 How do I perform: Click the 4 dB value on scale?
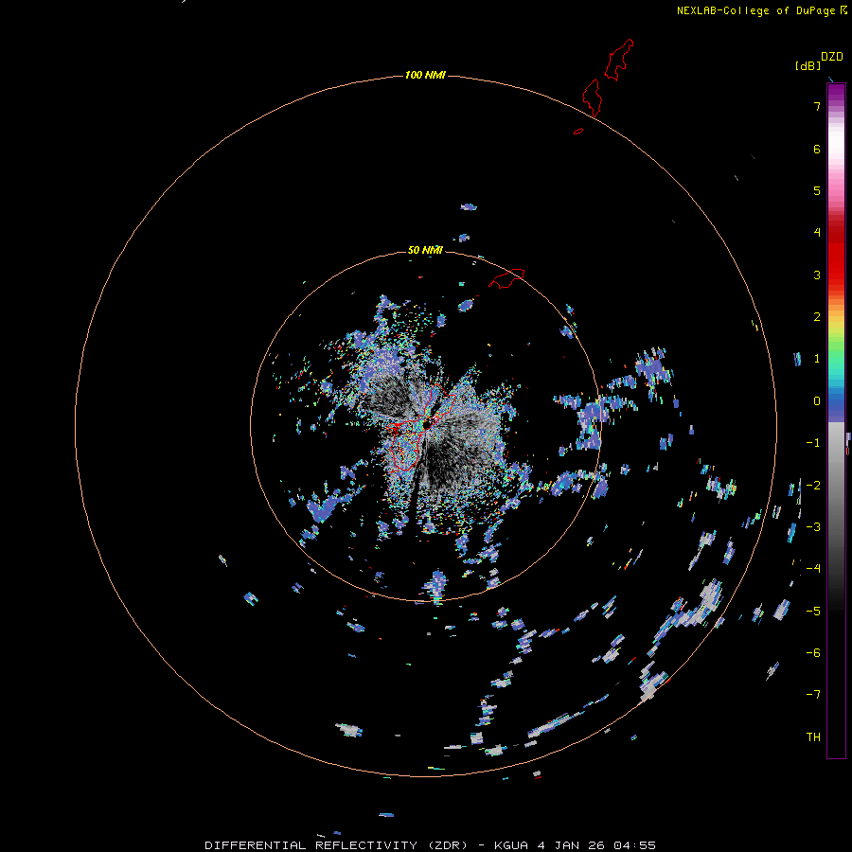pyautogui.click(x=817, y=232)
